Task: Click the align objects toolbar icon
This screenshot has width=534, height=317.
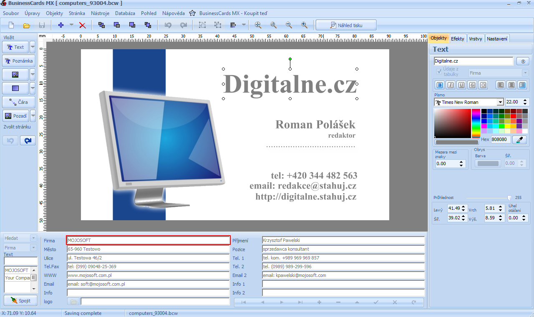Action: pos(233,25)
